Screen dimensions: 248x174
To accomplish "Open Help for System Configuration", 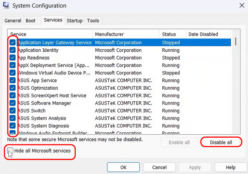I will coord(231,167).
